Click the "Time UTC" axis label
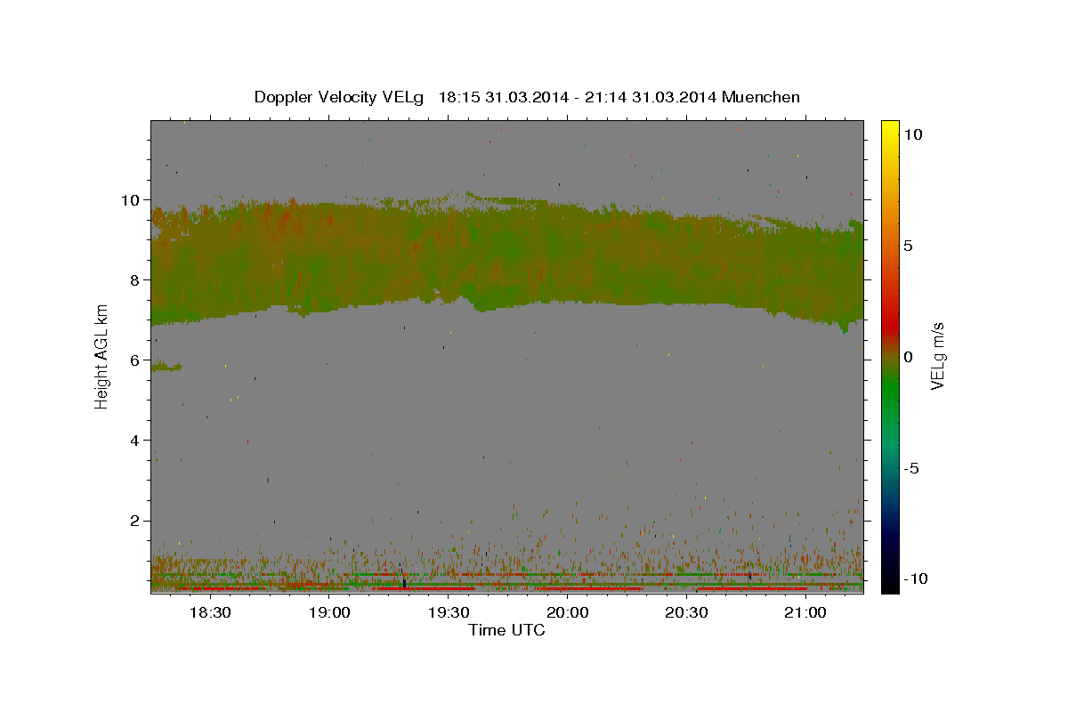The width and height of the screenshot is (1068, 712). click(x=506, y=630)
